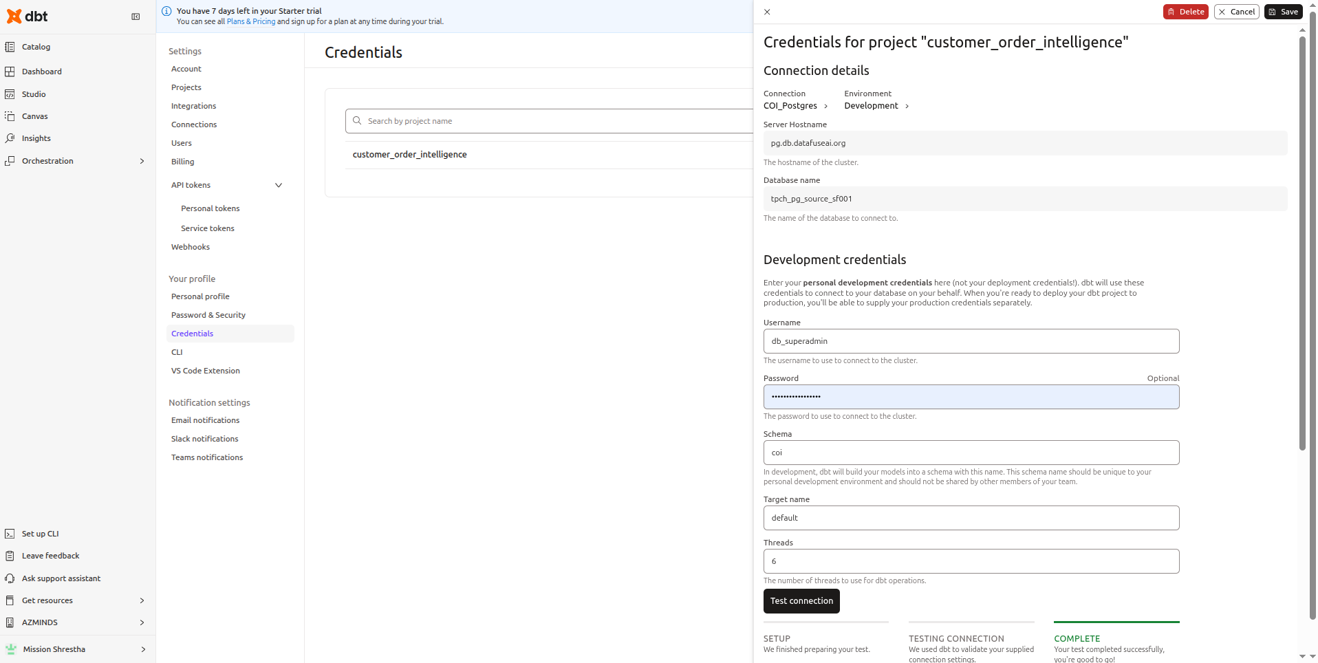Open VS Code Extension page
The height and width of the screenshot is (663, 1318).
coord(206,371)
